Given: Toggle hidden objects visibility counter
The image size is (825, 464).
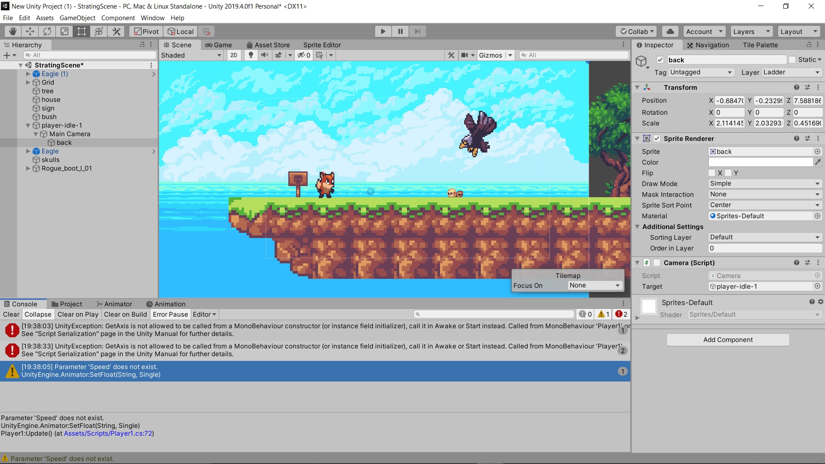Looking at the screenshot, I should (304, 55).
